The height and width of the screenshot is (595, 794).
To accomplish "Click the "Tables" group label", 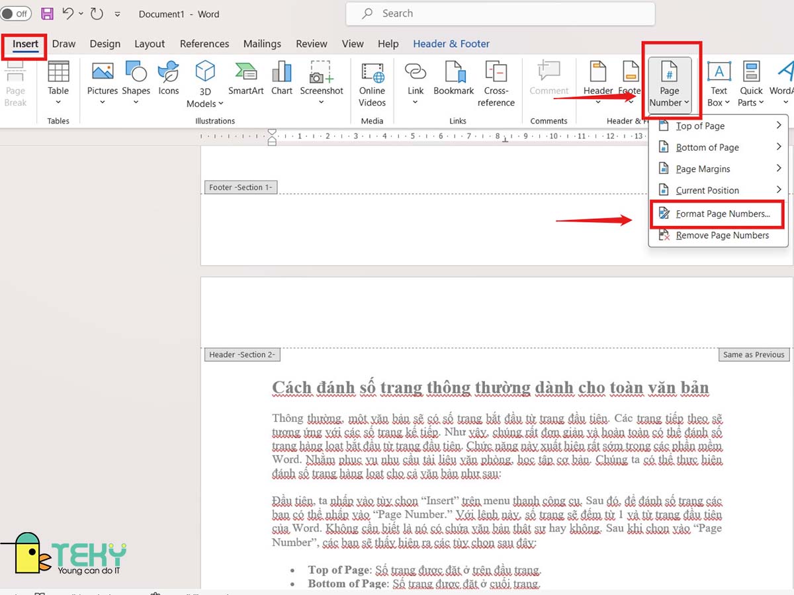I will pyautogui.click(x=58, y=121).
